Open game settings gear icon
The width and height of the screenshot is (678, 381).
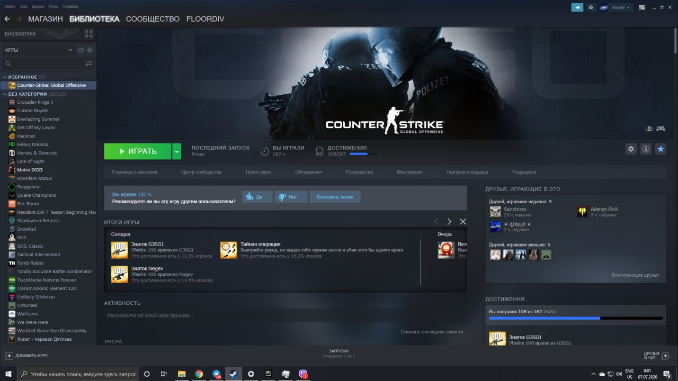coord(631,149)
